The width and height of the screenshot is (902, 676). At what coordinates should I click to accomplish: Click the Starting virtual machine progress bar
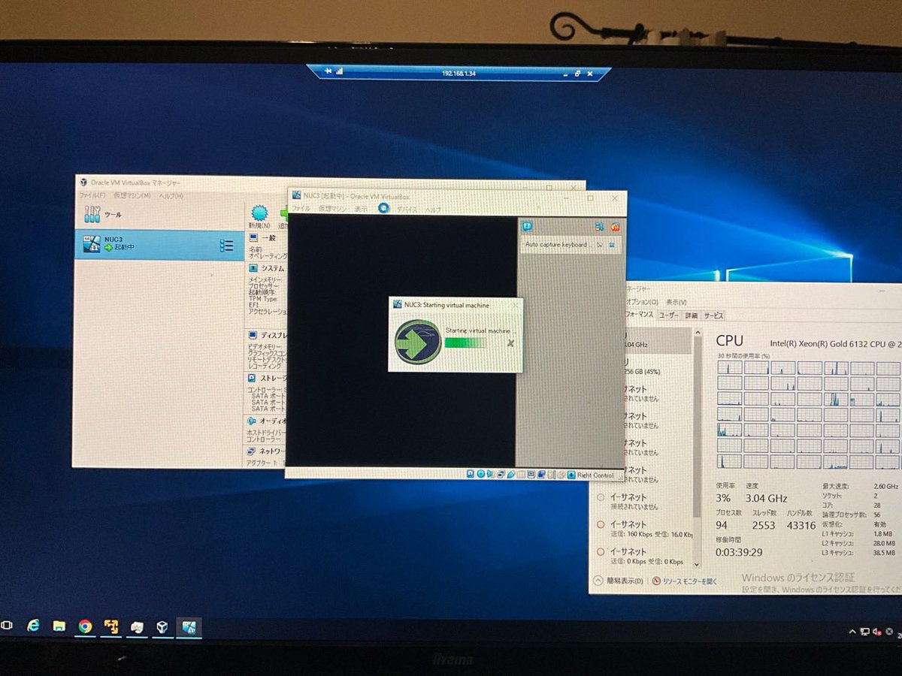(465, 343)
